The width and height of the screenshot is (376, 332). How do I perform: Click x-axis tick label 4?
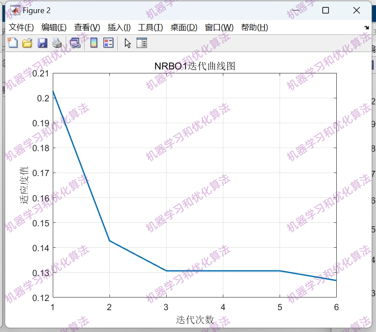coord(223,307)
